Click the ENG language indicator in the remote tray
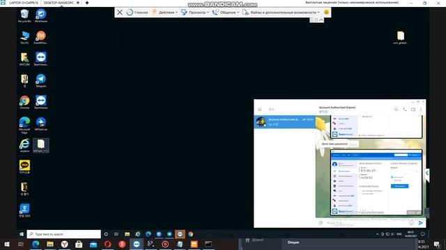The image size is (446, 250). point(399,235)
